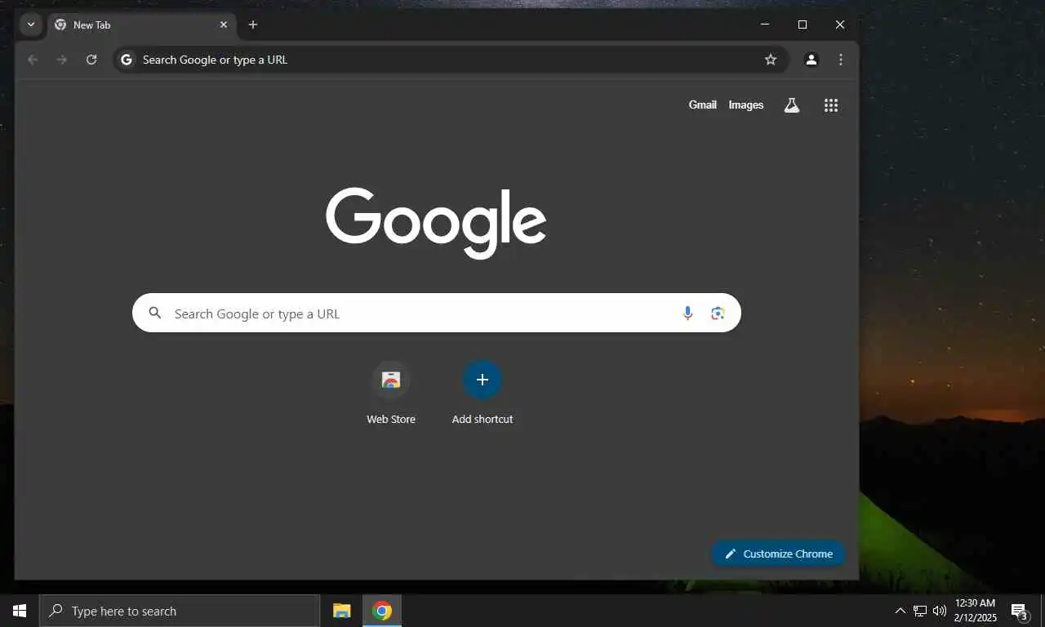Minimize the Chrome window
Image resolution: width=1045 pixels, height=627 pixels.
tap(765, 24)
